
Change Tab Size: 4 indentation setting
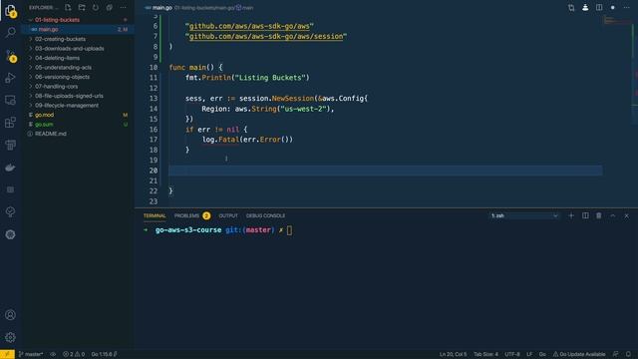(x=485, y=354)
